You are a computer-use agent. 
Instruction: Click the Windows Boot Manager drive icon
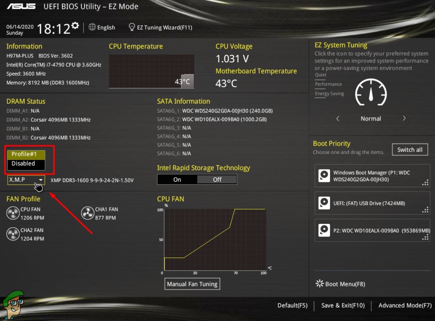pyautogui.click(x=324, y=176)
